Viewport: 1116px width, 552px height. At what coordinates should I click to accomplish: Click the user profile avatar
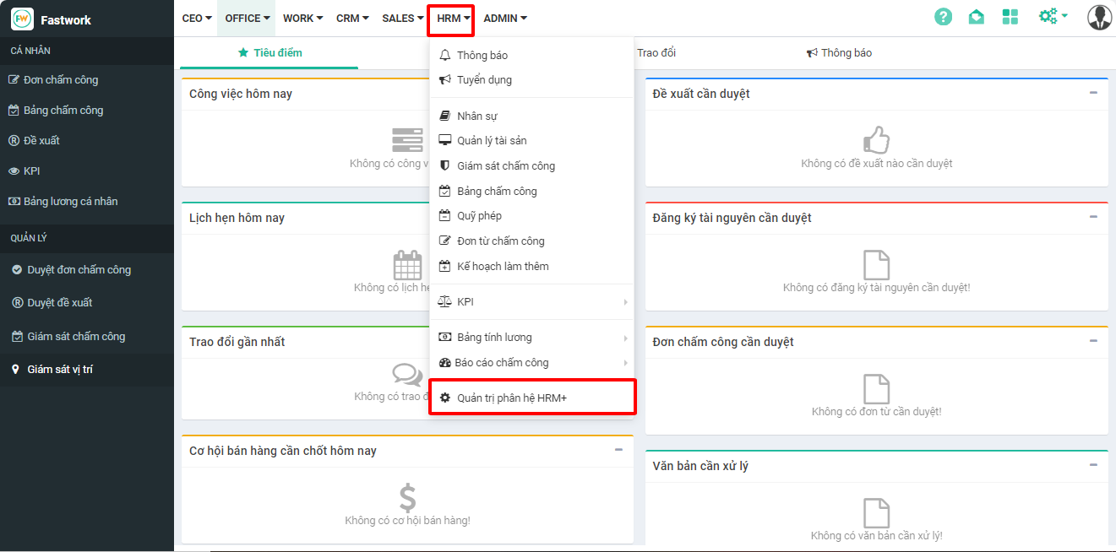1099,18
